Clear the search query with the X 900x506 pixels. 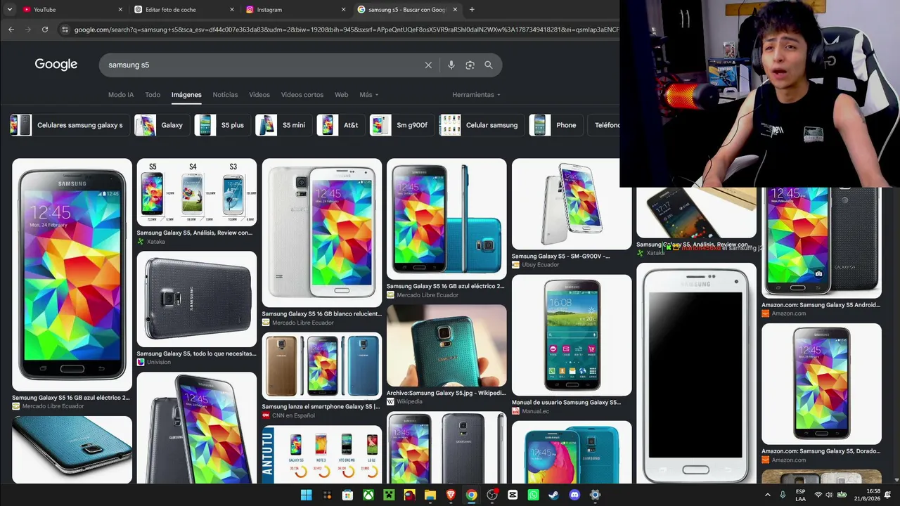tap(428, 65)
